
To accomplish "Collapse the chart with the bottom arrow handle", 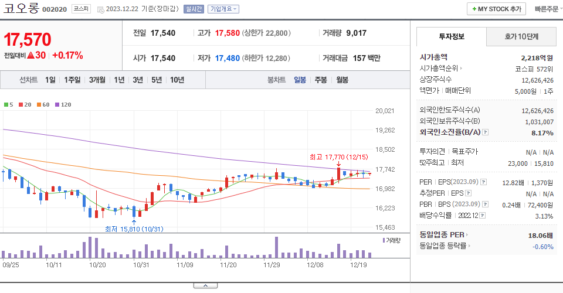I will [205, 285].
